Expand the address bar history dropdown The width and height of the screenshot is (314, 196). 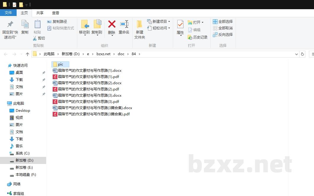(297, 54)
